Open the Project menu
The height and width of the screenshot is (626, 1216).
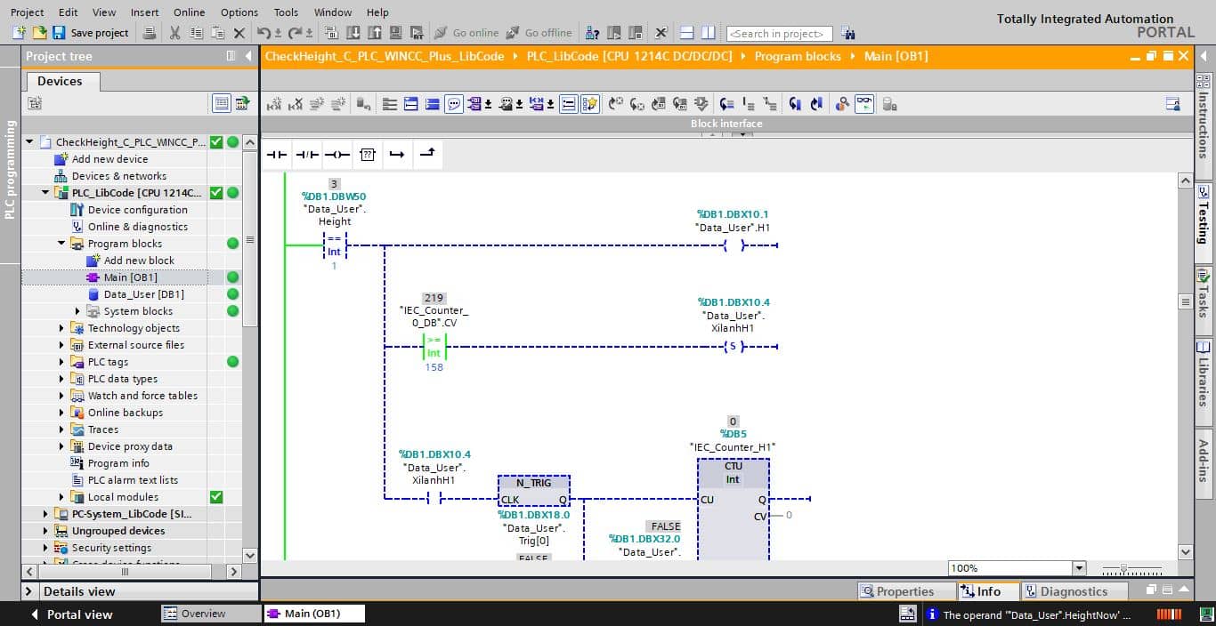coord(27,12)
